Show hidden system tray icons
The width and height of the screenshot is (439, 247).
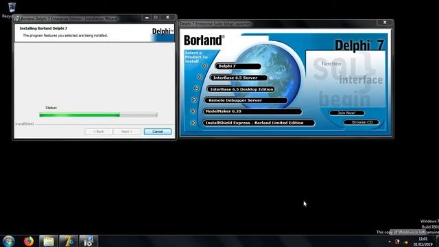[x=390, y=242]
